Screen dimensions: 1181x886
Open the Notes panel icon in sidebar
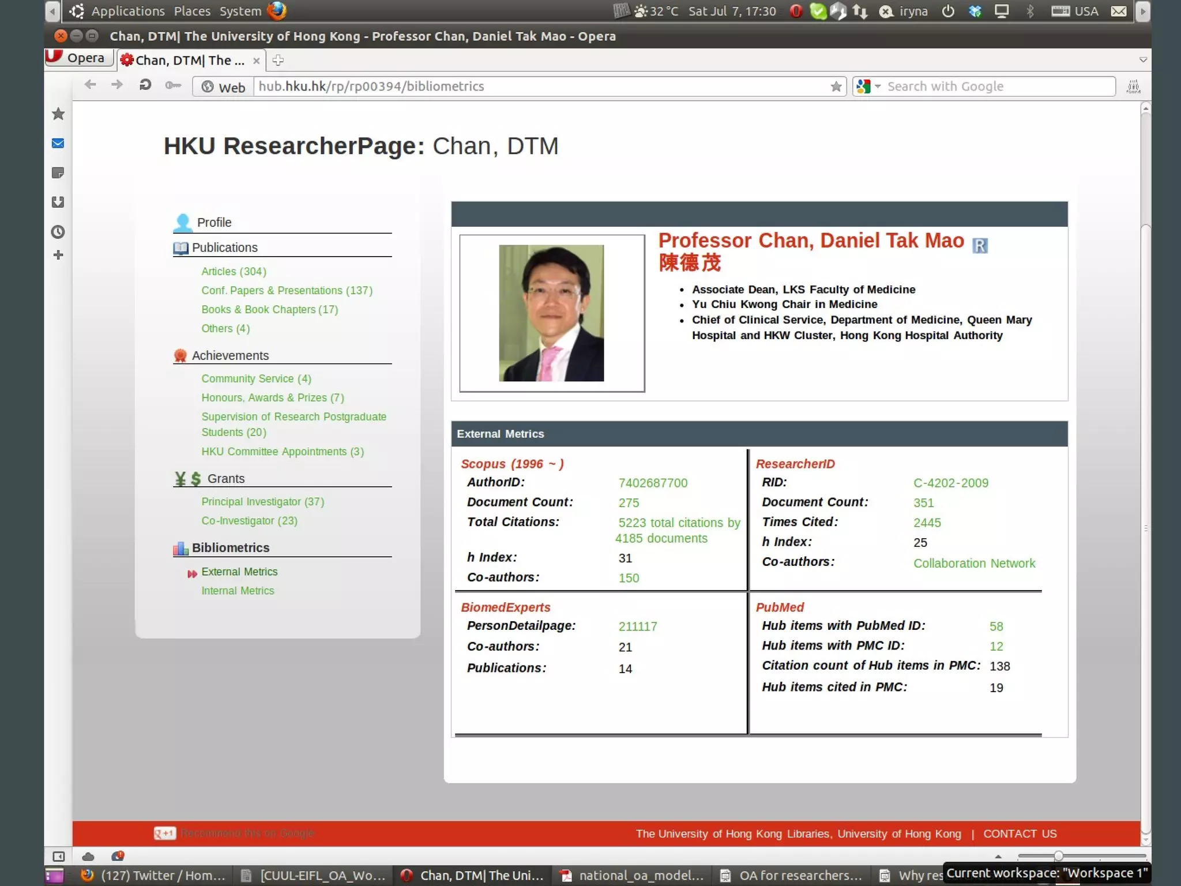click(58, 172)
